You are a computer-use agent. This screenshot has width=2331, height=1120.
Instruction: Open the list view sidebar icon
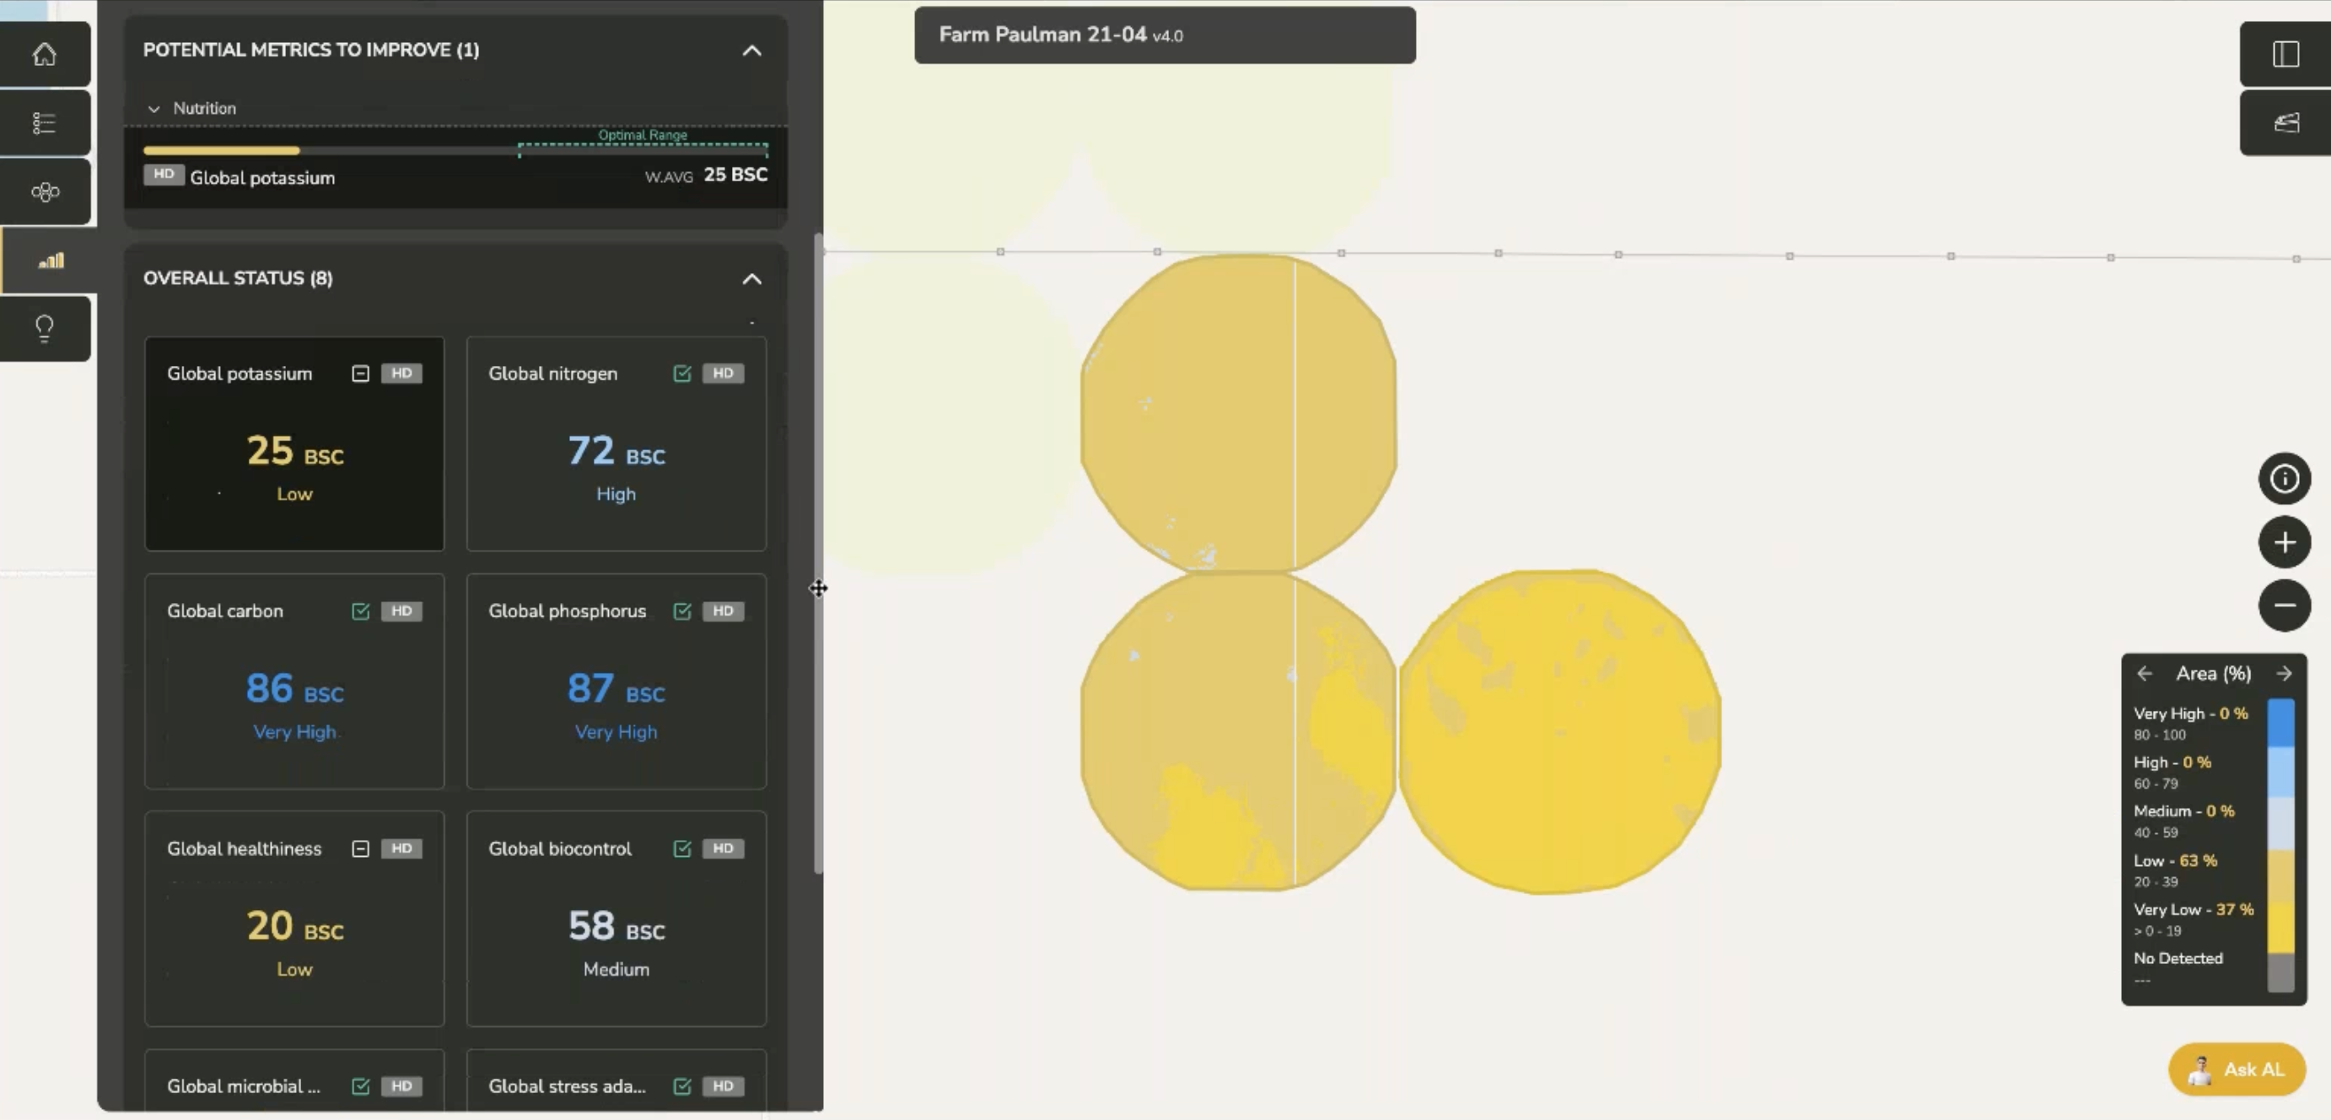point(45,123)
